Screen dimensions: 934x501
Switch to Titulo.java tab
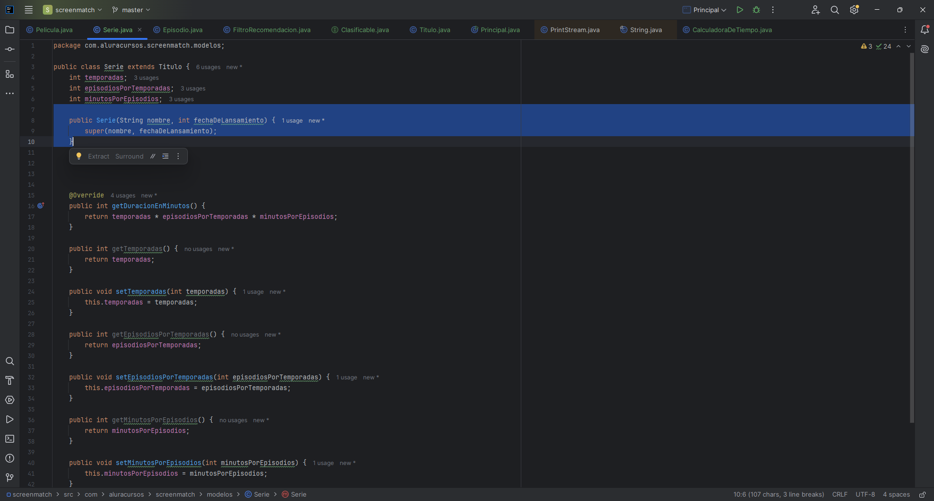tap(430, 30)
